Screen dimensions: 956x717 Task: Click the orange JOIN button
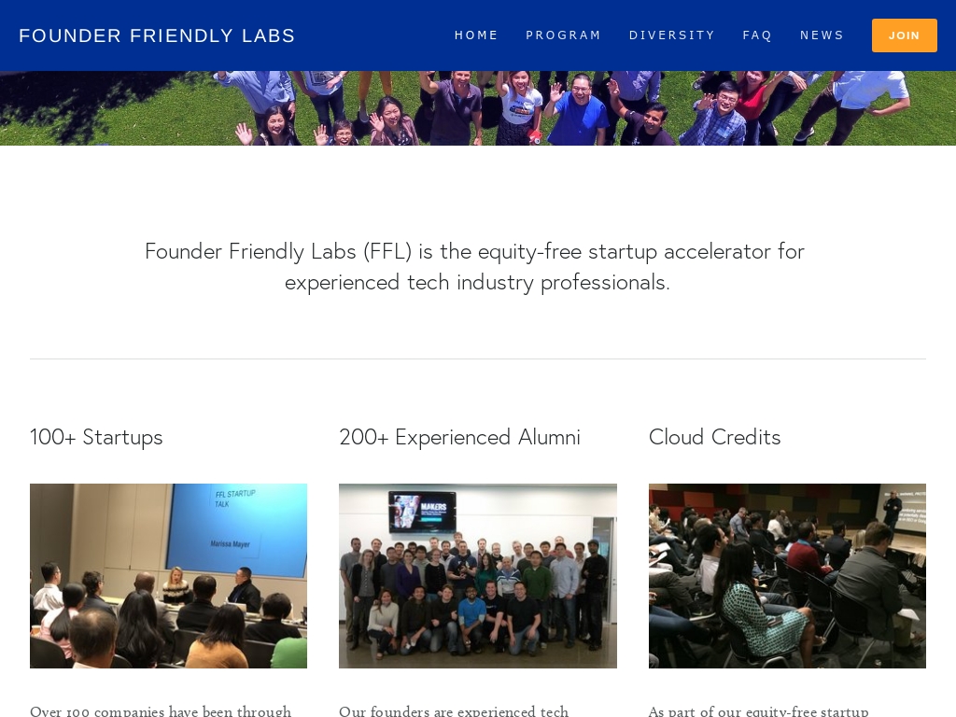pos(904,35)
